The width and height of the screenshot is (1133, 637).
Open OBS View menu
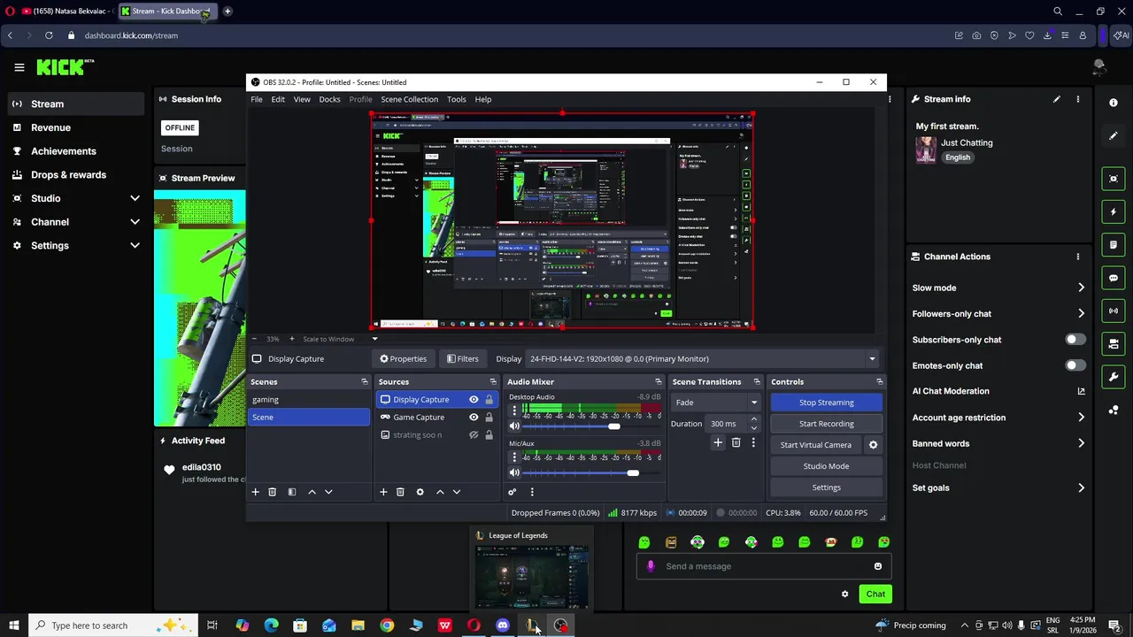pos(302,99)
